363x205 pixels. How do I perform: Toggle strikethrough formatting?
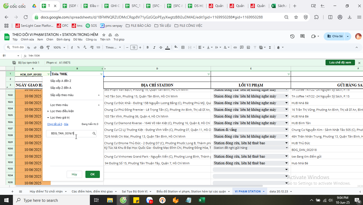coord(161,47)
